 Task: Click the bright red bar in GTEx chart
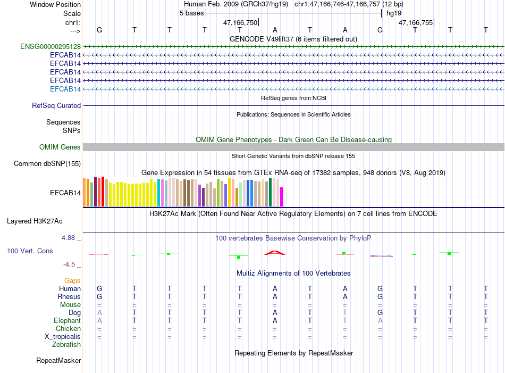(103, 192)
